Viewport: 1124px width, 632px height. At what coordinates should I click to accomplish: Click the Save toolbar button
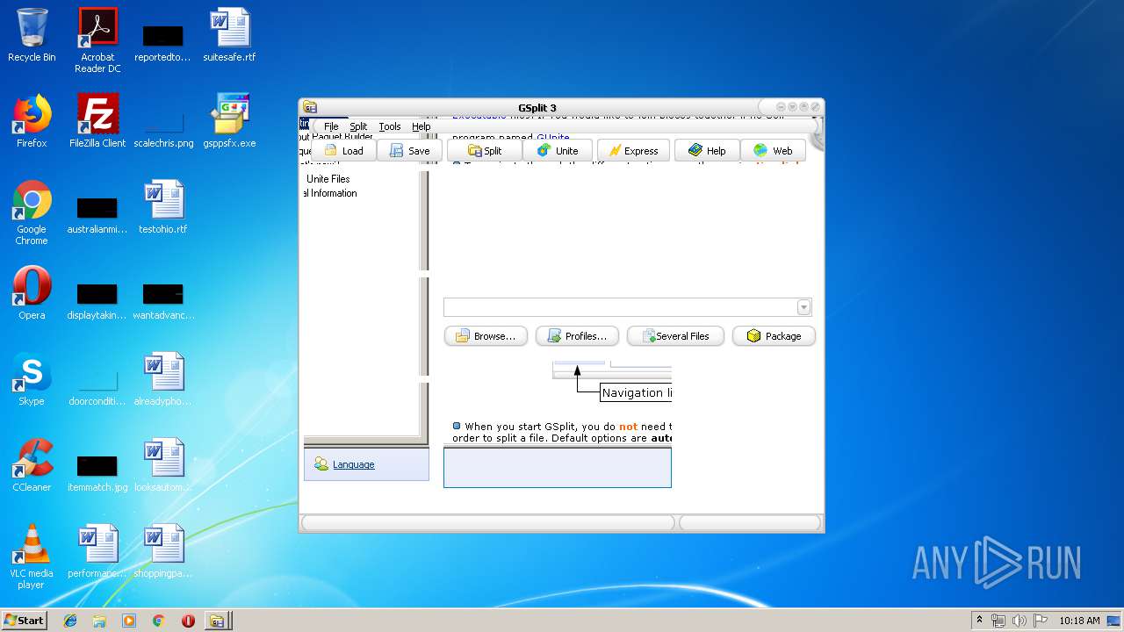point(409,151)
